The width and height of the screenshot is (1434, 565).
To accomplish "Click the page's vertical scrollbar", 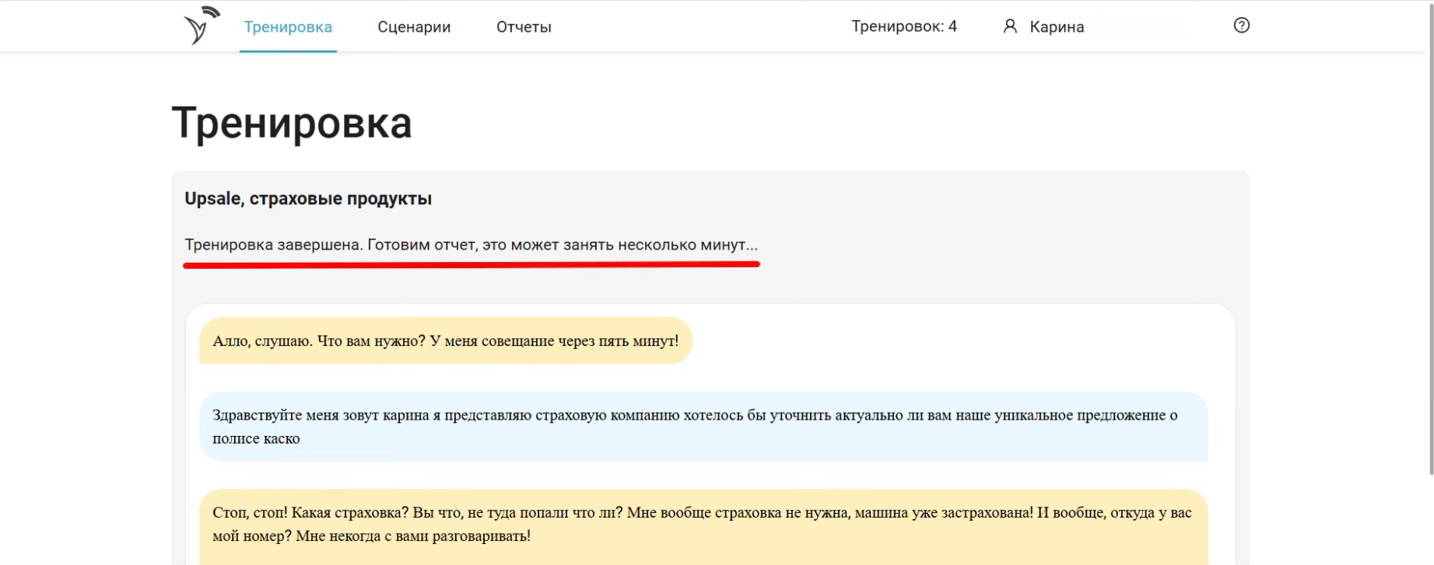I will coord(1429,233).
